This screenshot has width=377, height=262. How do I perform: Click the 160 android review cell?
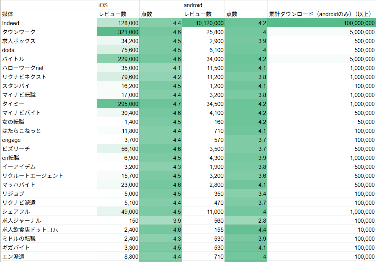[203, 122]
